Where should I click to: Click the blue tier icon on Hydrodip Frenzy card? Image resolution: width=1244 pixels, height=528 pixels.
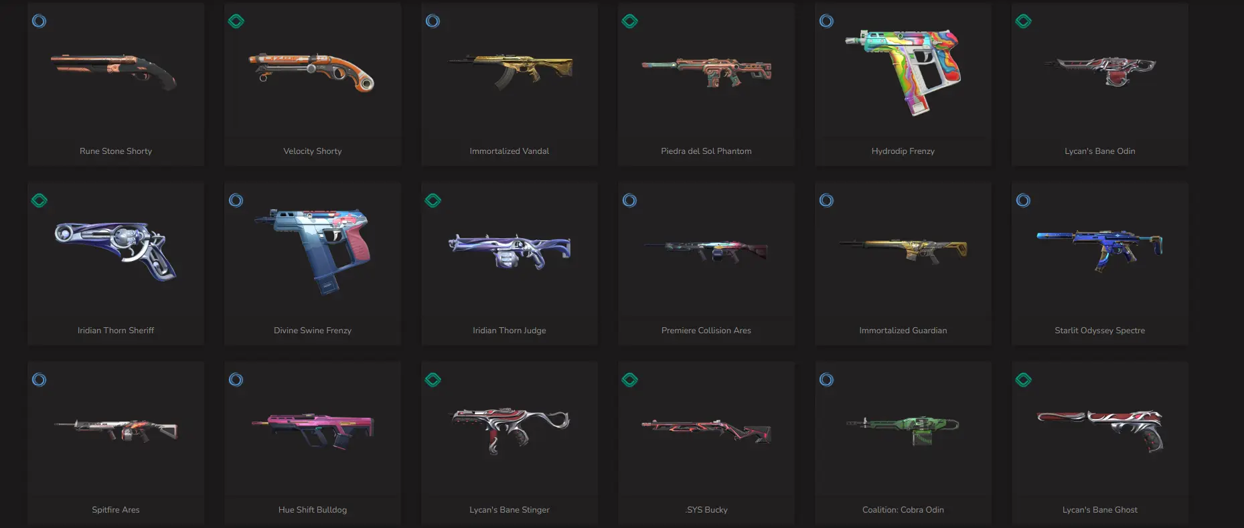pos(827,21)
